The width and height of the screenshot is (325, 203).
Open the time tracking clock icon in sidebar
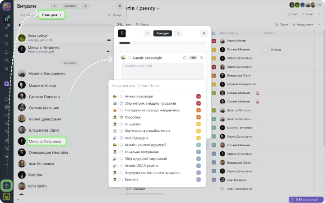pyautogui.click(x=7, y=185)
